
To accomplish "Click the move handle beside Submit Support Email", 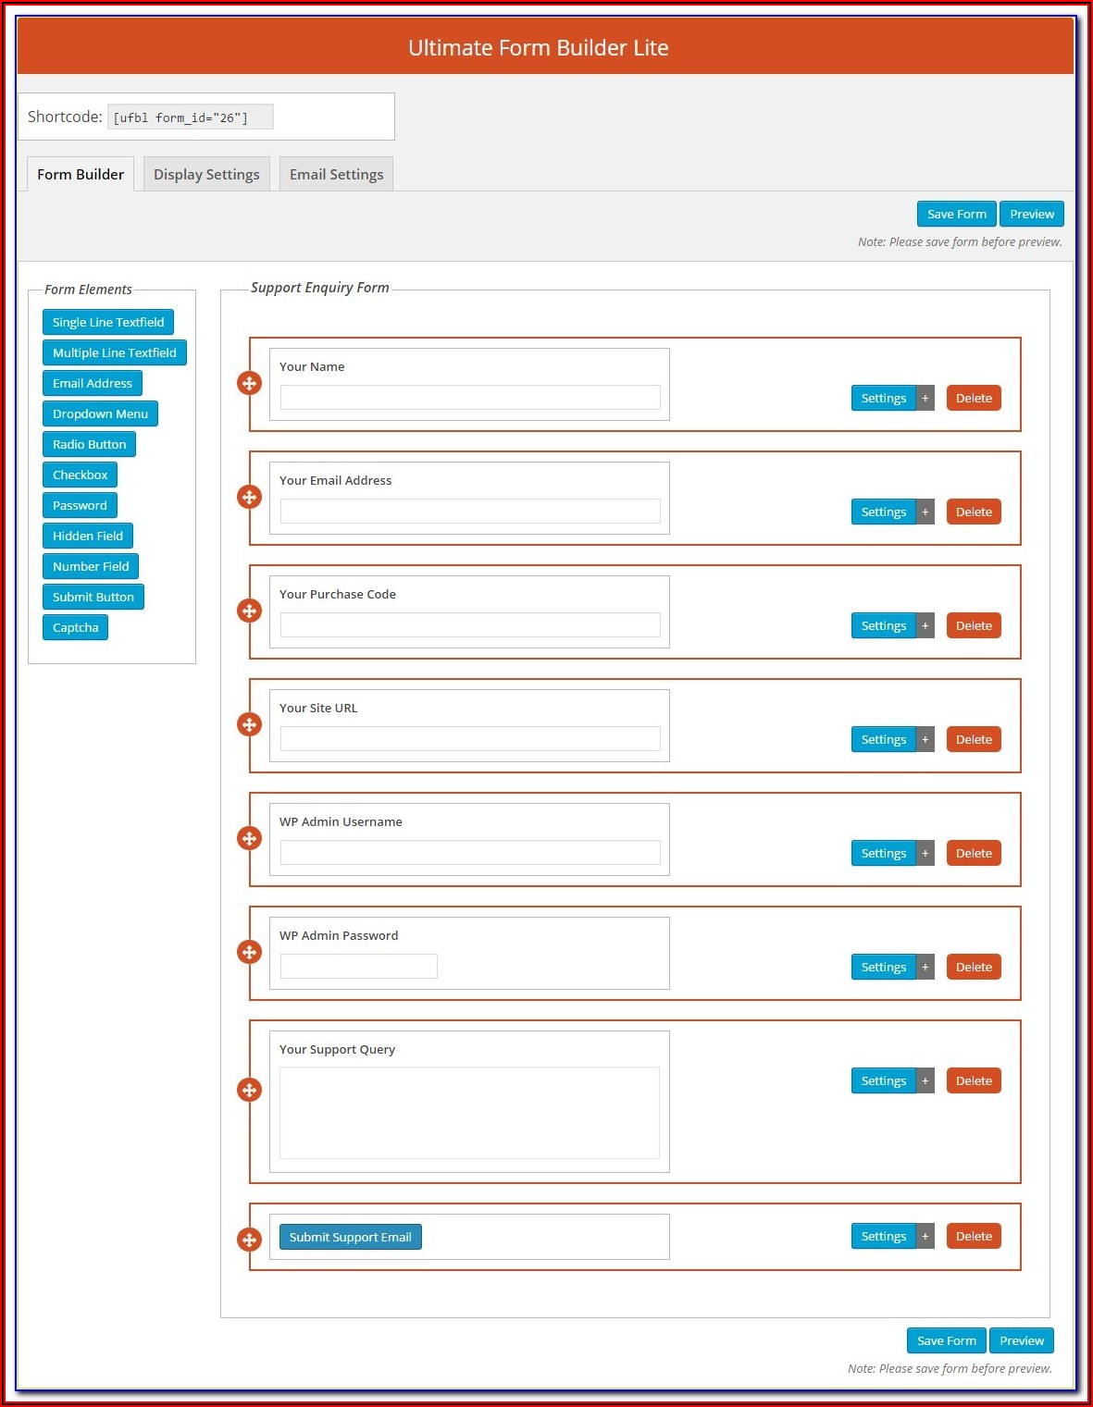I will [249, 1240].
